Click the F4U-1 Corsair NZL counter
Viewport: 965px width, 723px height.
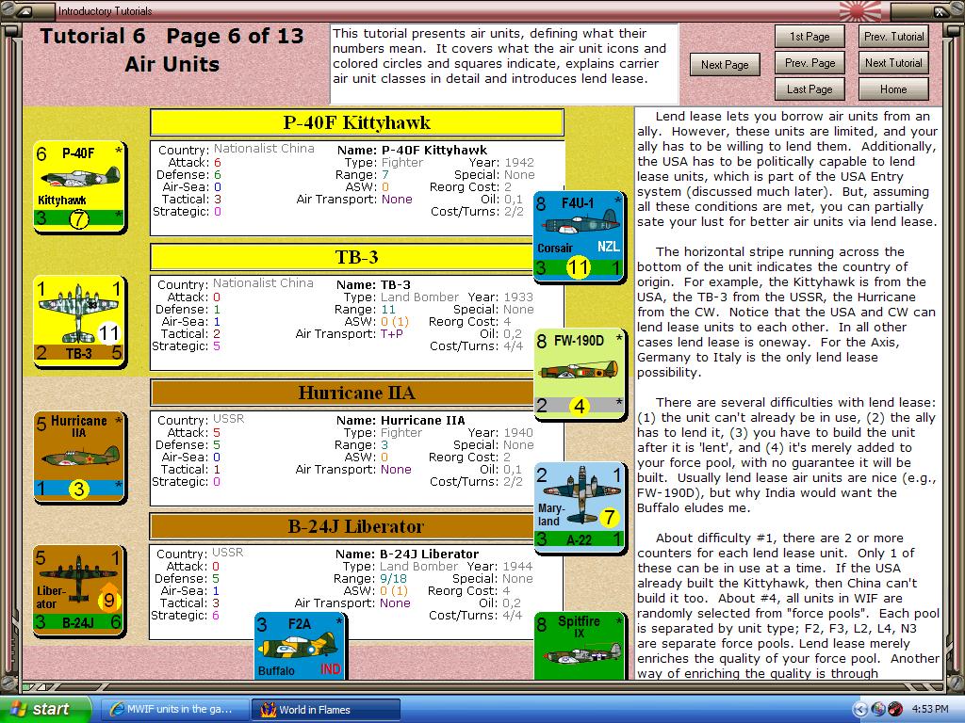coord(580,235)
